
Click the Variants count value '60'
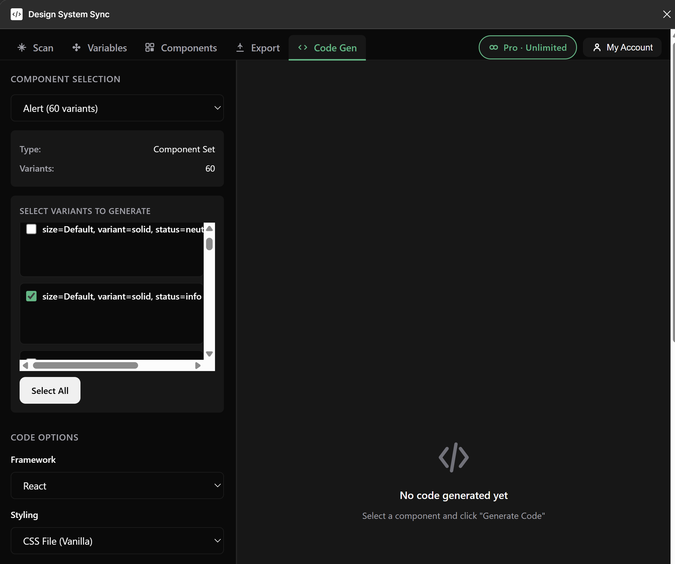point(210,168)
